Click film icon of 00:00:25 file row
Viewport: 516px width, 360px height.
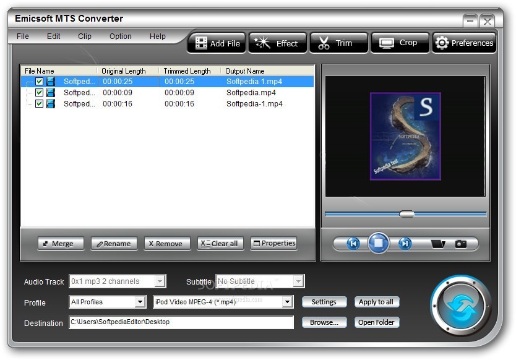(x=51, y=81)
